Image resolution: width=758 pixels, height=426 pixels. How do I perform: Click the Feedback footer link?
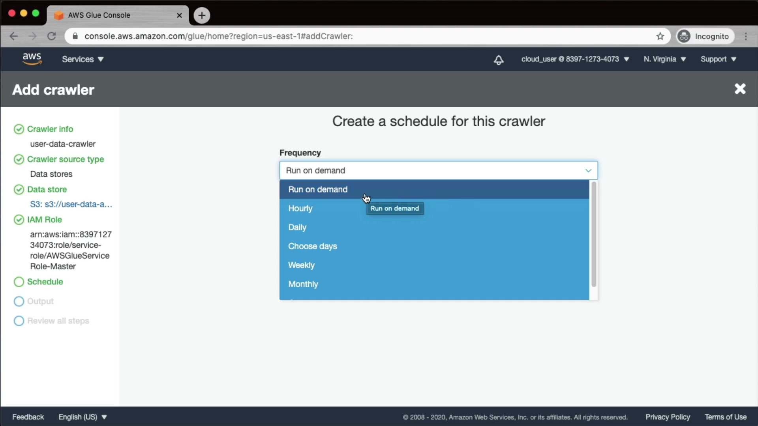[x=28, y=417]
